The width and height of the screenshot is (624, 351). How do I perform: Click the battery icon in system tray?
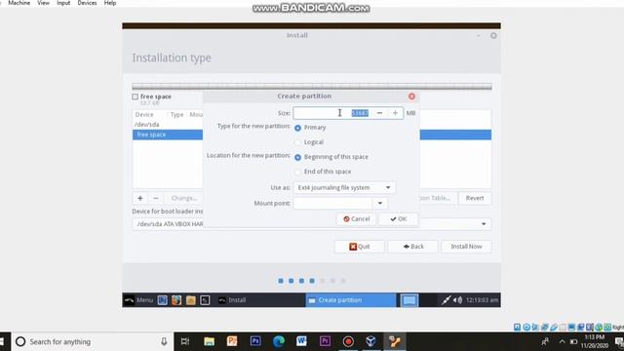point(573,341)
